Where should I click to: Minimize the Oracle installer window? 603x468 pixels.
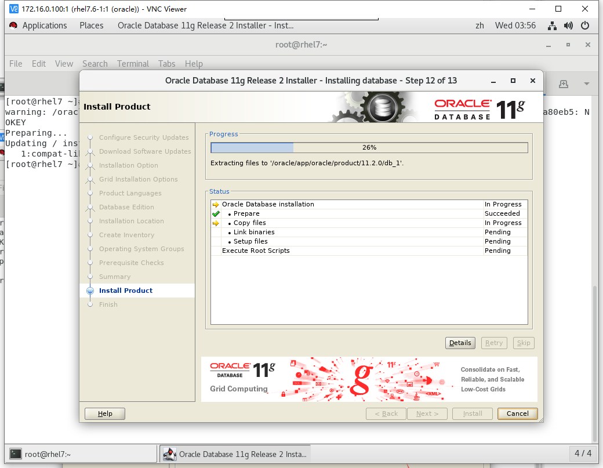[x=493, y=81]
